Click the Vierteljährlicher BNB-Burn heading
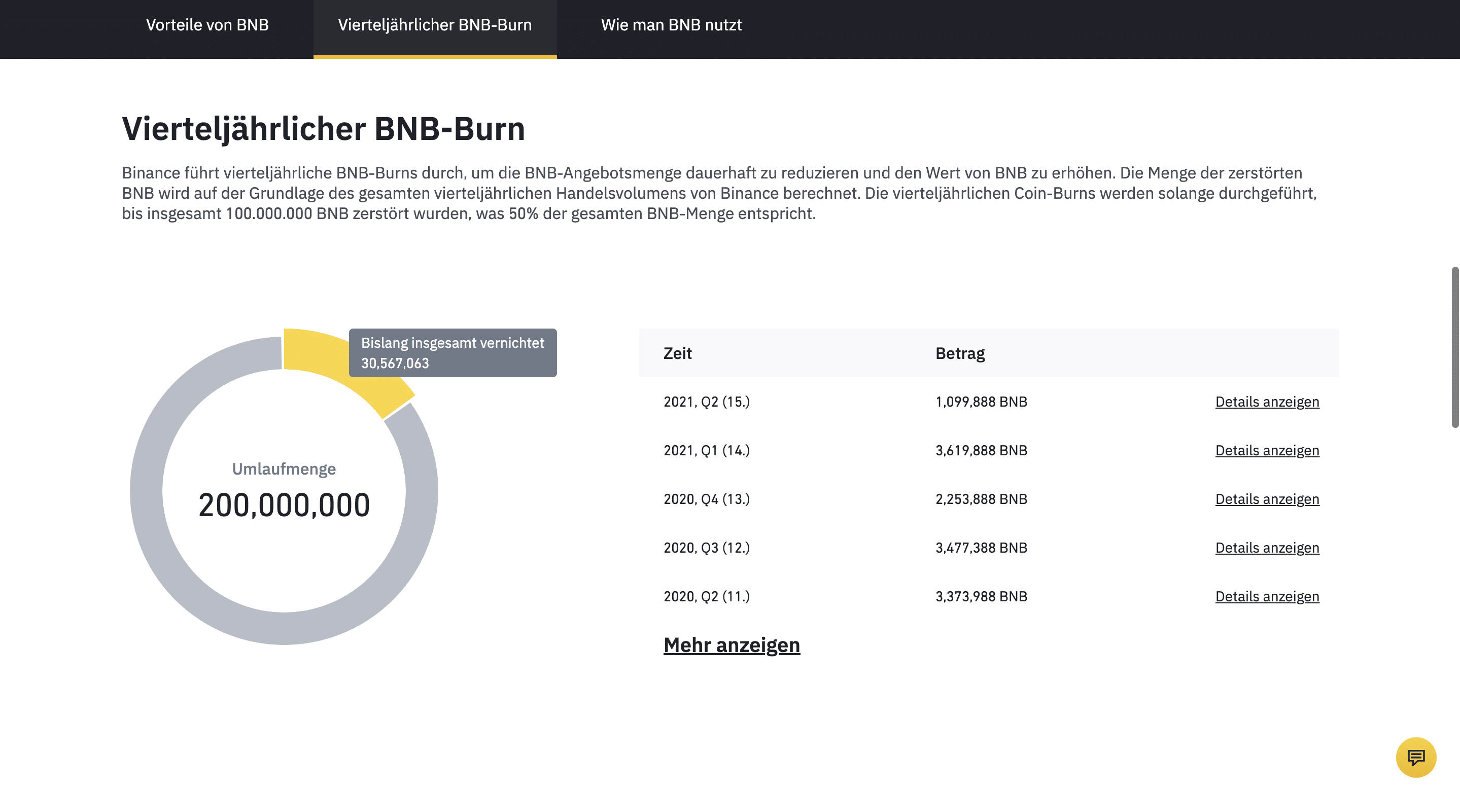 pyautogui.click(x=323, y=129)
